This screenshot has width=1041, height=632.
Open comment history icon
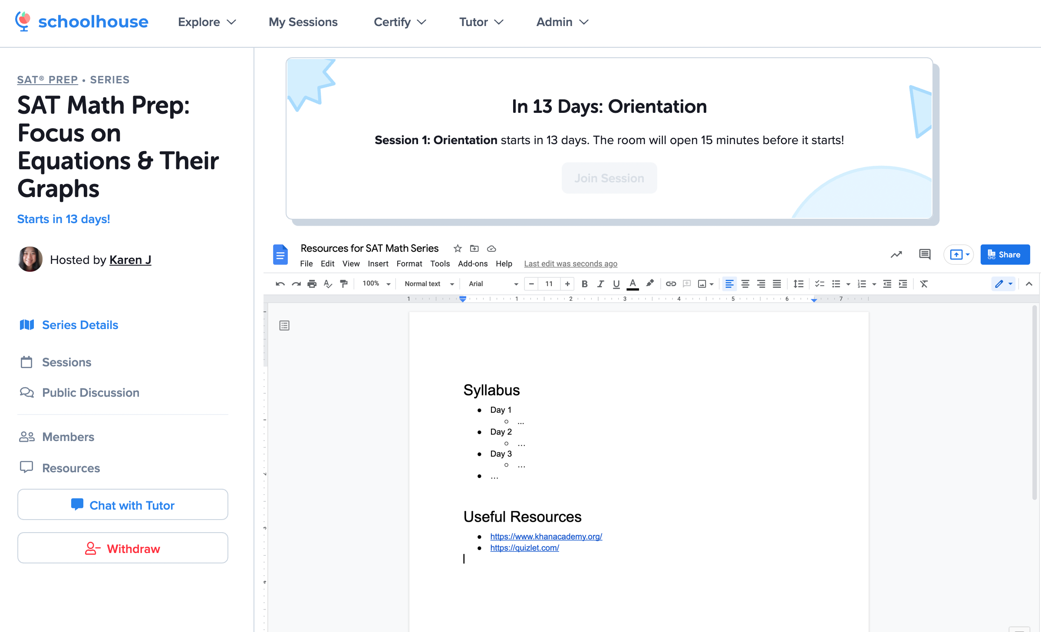pos(925,254)
